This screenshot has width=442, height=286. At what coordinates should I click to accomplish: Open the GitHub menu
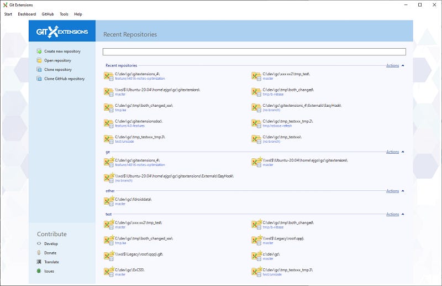coord(48,14)
